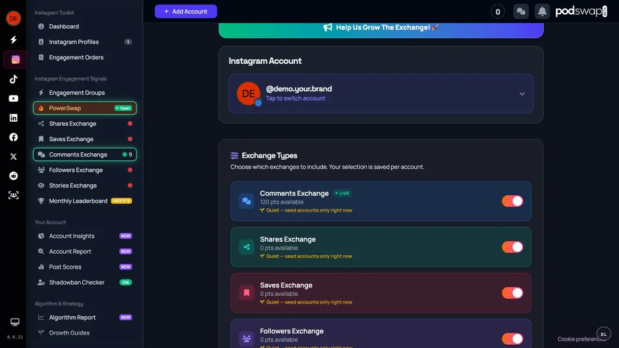Open the face-scan icon in left rail
Screen dimensions: 619x348
coord(14,195)
